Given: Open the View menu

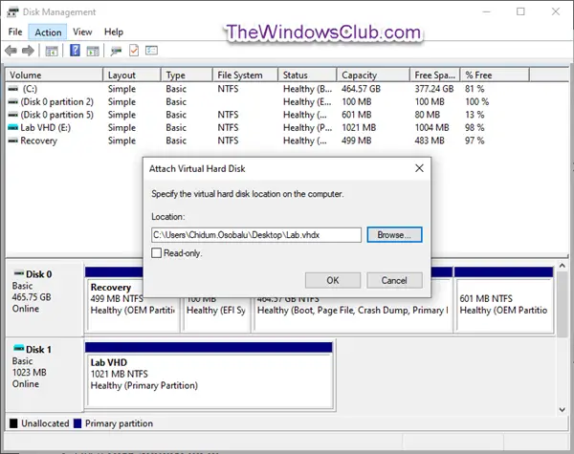Looking at the screenshot, I should point(82,32).
